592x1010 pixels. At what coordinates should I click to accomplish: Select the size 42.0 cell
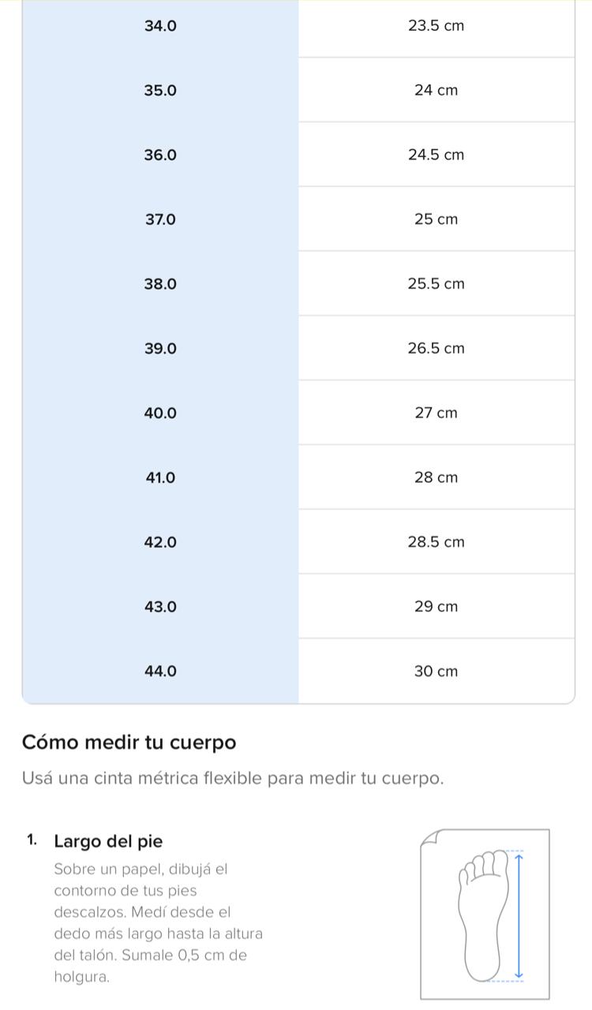point(160,543)
